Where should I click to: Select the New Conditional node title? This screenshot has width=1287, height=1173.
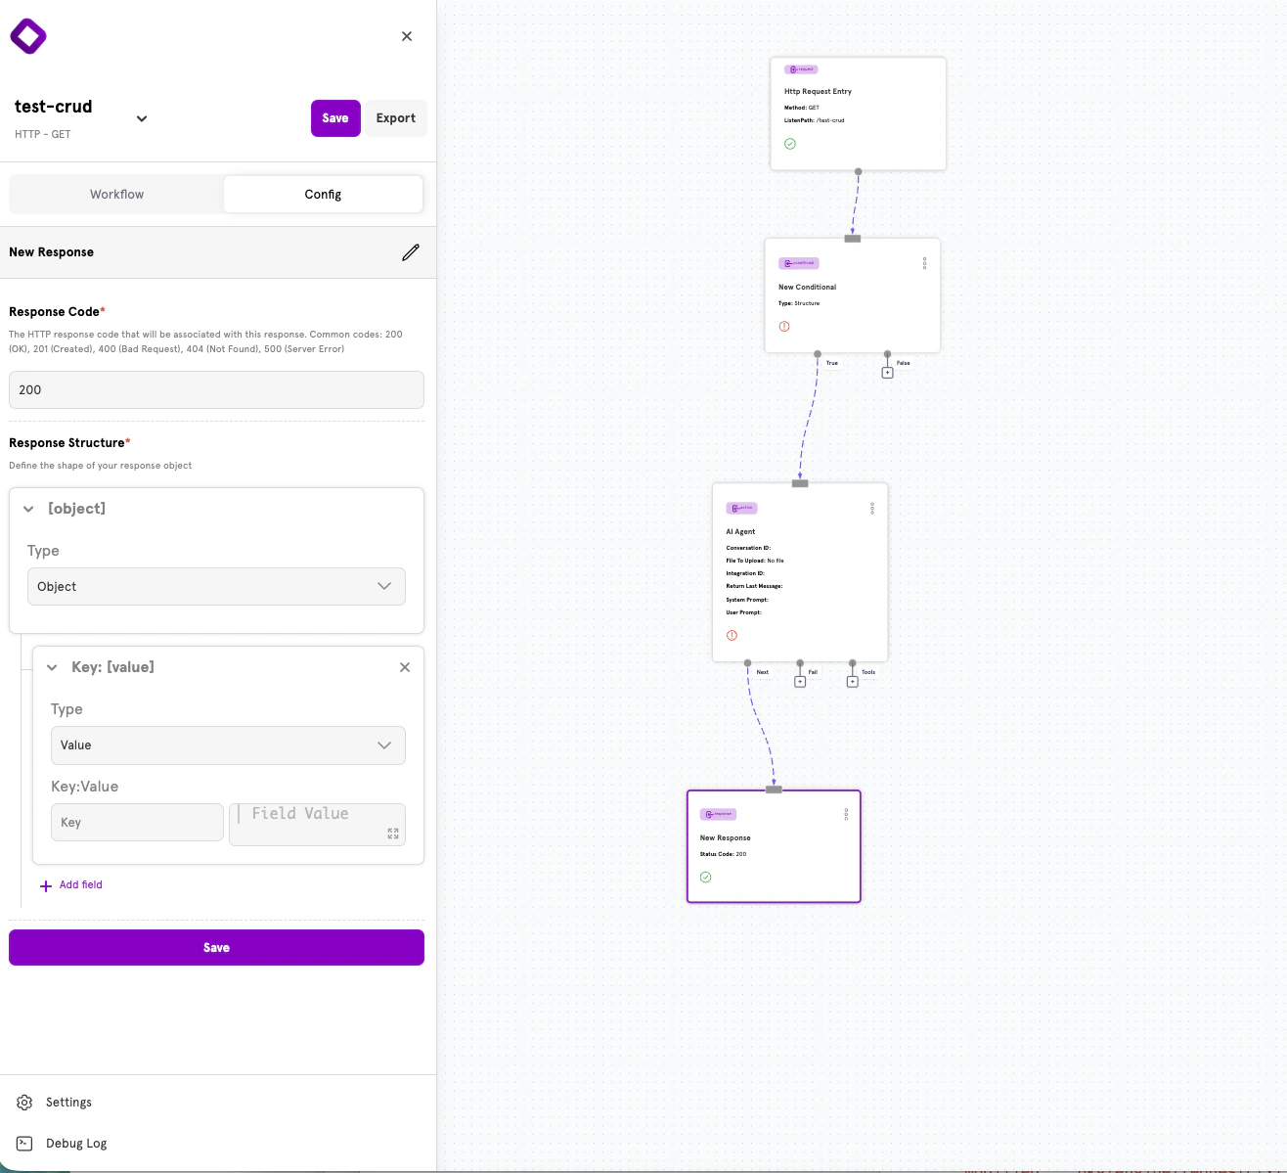click(807, 287)
